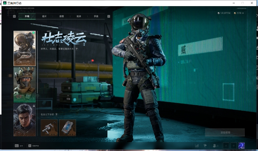This screenshot has height=151, width=258.
Task: Open the flag icon in bottom bar
Action: 205,146
